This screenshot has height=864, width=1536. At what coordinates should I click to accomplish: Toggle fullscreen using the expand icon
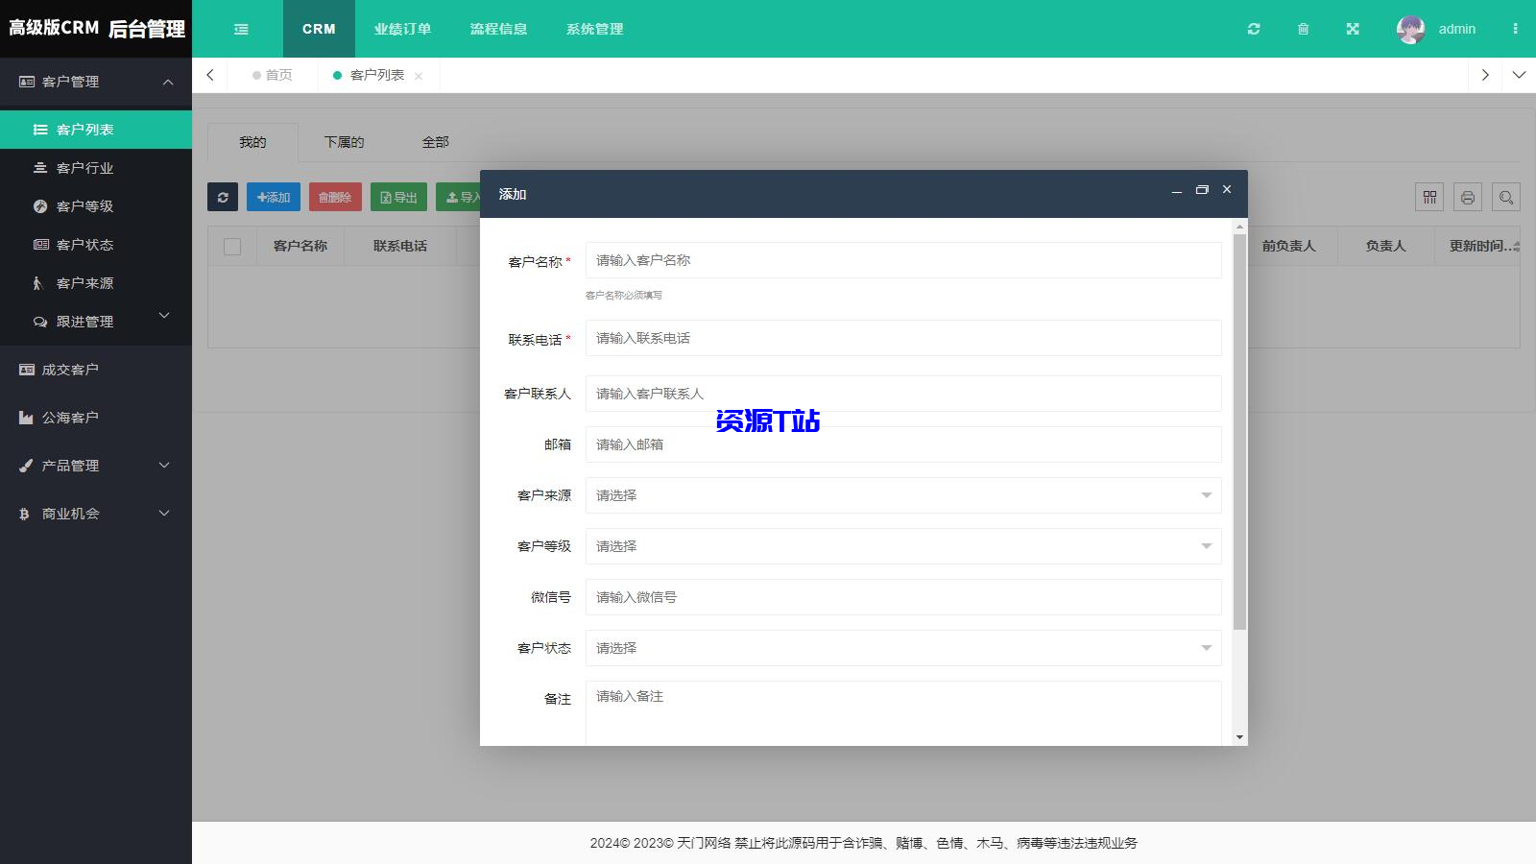1352,29
